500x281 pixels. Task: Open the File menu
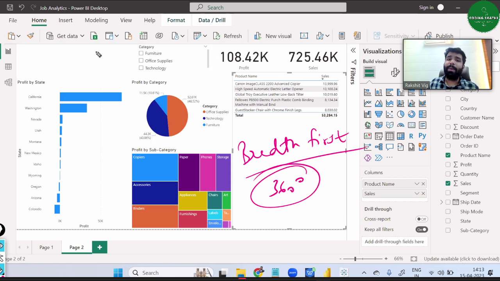tap(13, 20)
